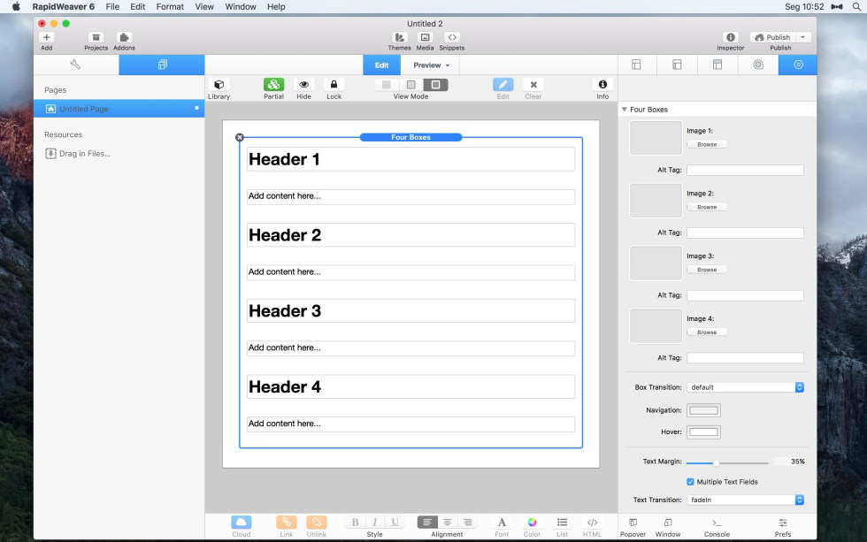Select Untitled Page in Pages list
Screen dimensions: 867x542
(119, 109)
